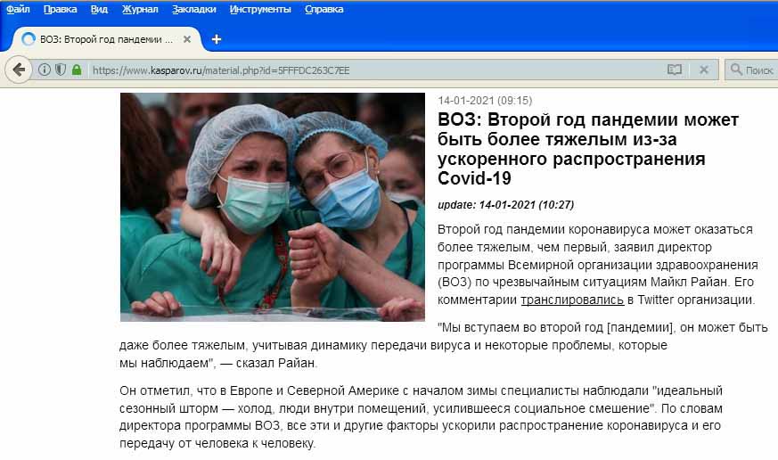Stop loading page with X button
Viewport: 778px width, 460px height.
[703, 70]
